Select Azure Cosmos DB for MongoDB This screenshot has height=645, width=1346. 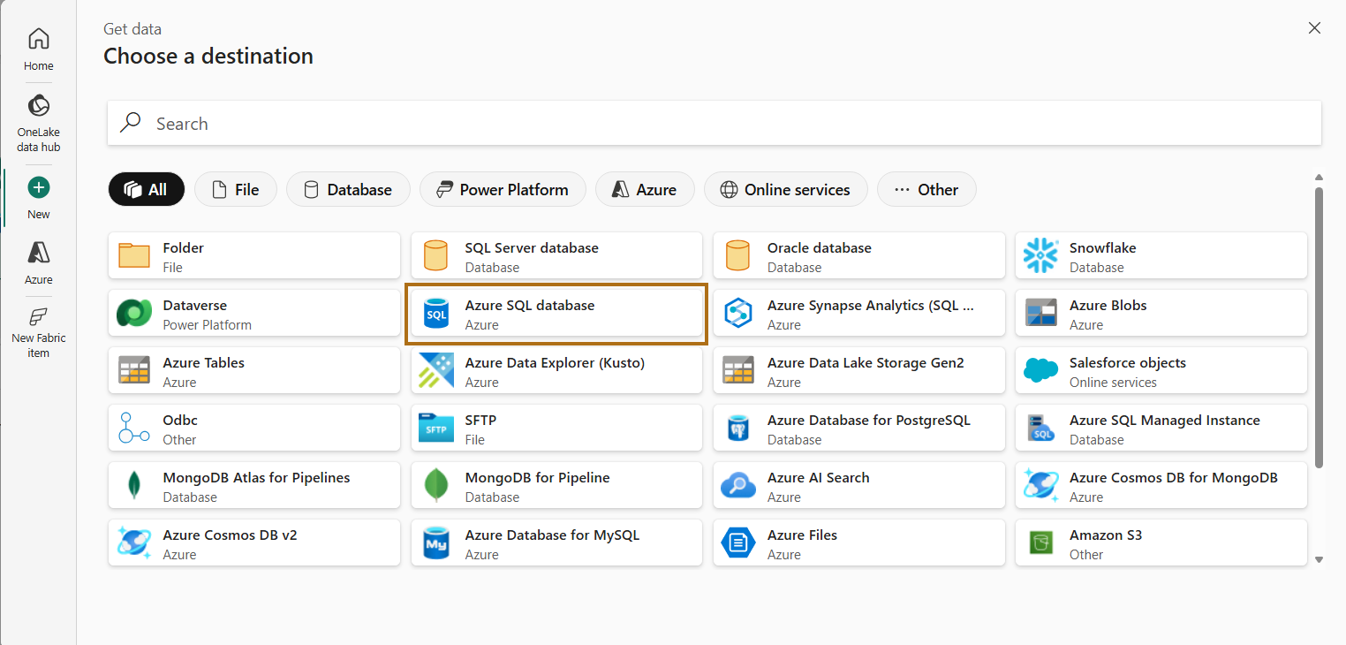pos(1161,486)
